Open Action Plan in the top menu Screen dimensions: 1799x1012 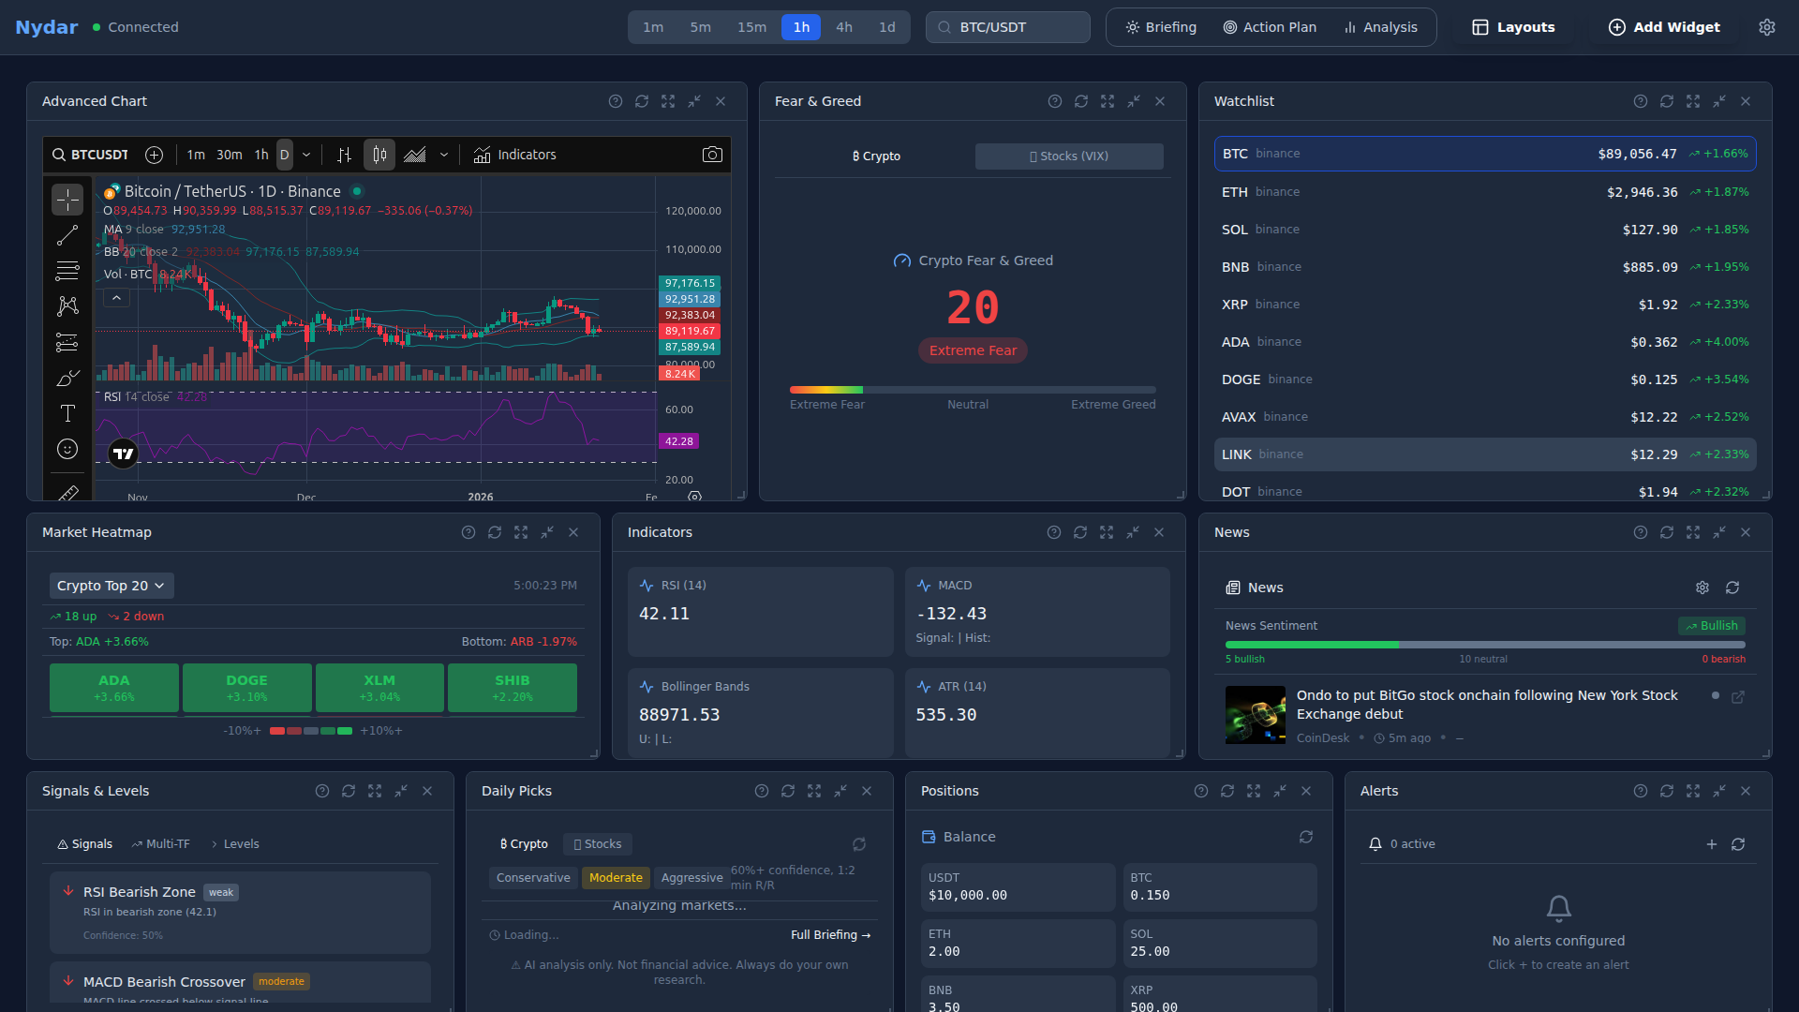(x=1270, y=27)
